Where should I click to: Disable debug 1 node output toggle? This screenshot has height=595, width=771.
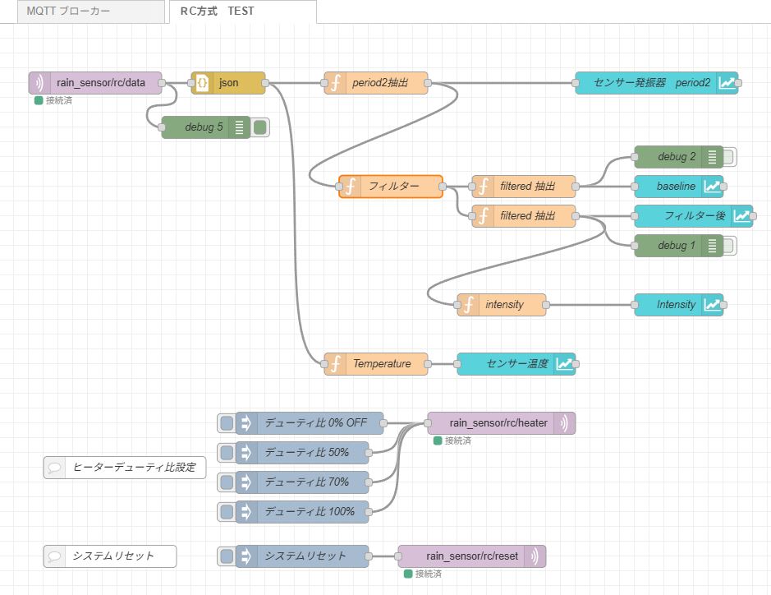coord(729,246)
